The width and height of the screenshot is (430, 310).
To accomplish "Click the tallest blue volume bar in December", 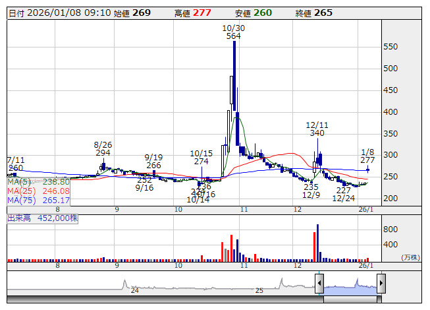I will [317, 243].
